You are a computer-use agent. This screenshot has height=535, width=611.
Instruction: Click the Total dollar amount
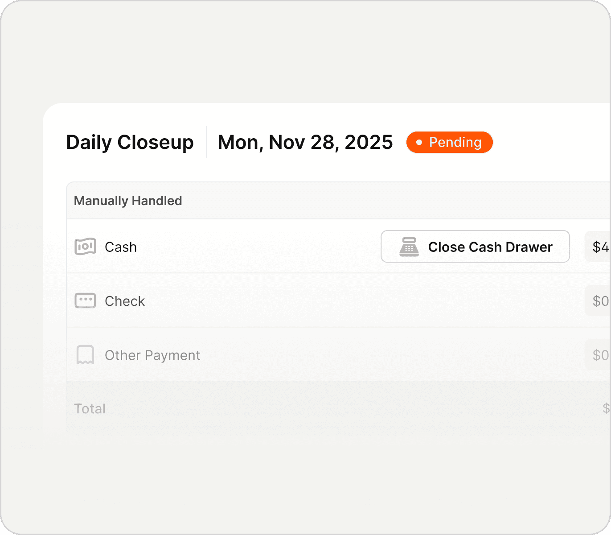coord(607,408)
